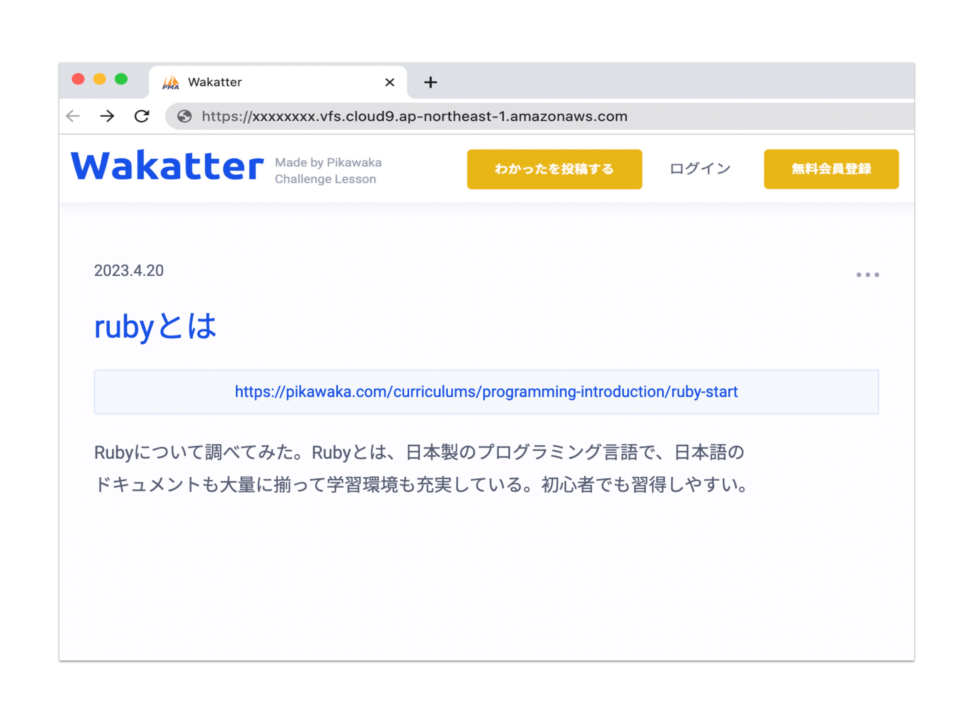Click the site security globe icon in address bar
The width and height of the screenshot is (973, 714).
click(x=184, y=116)
